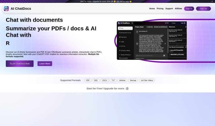Dismiss the promo banner with the X
Screen dimensions: 215x126
[212, 1]
